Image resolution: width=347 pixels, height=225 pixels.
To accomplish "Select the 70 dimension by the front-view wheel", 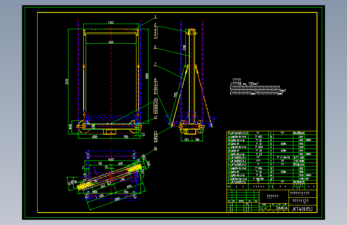I will coord(143,134).
